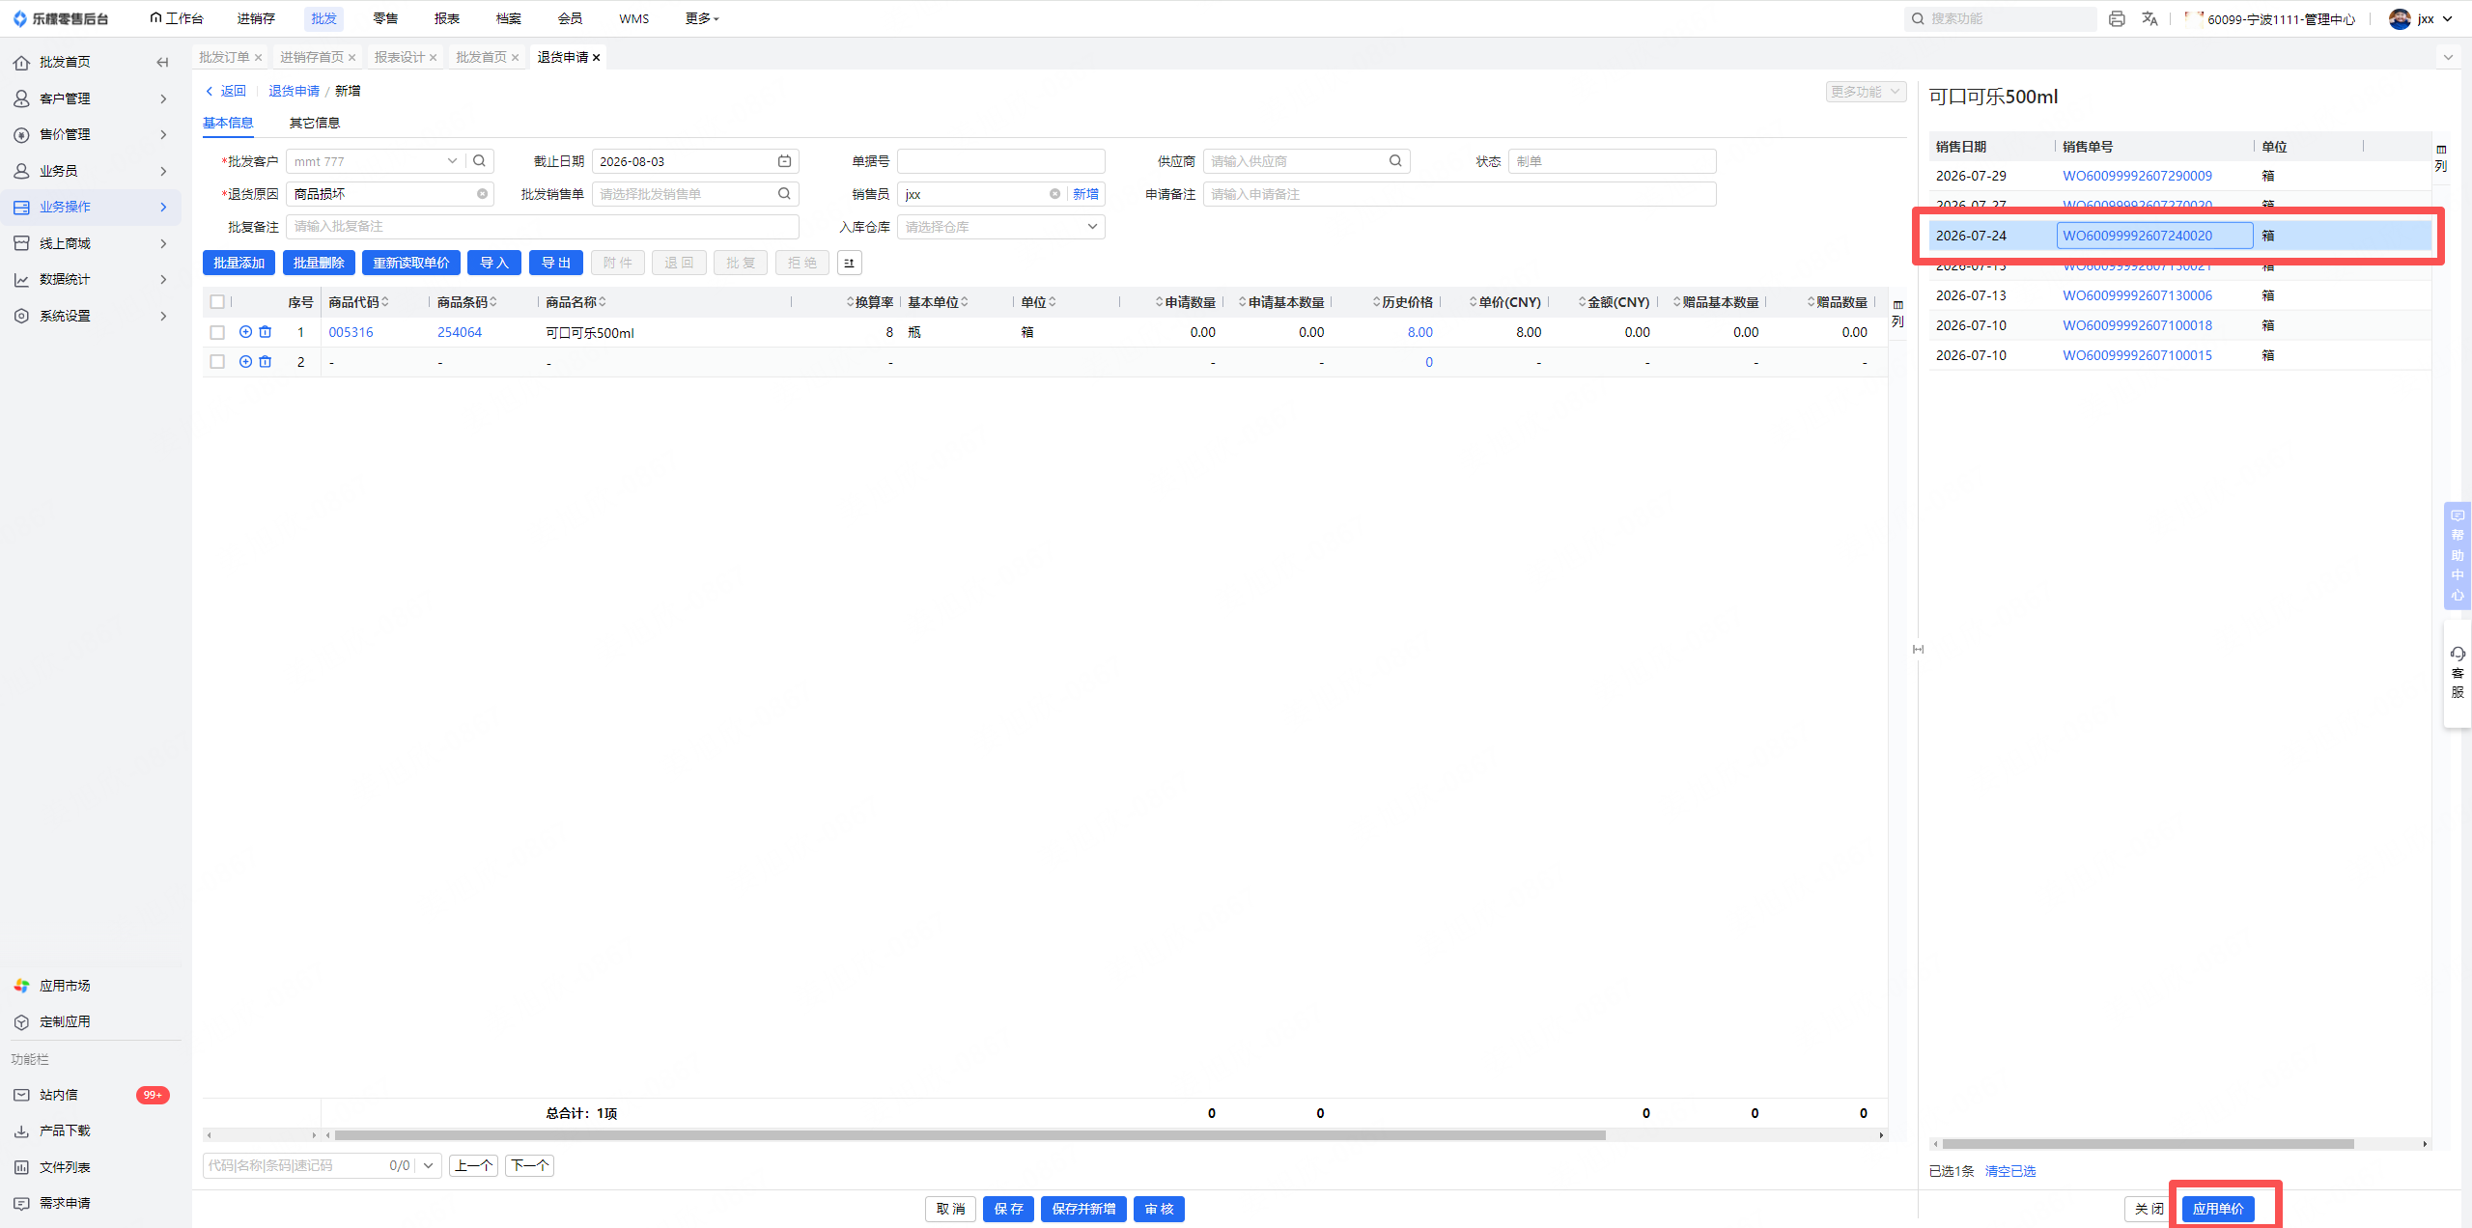The width and height of the screenshot is (2472, 1228).
Task: Close the 退货申请 tab
Action: pyautogui.click(x=596, y=58)
